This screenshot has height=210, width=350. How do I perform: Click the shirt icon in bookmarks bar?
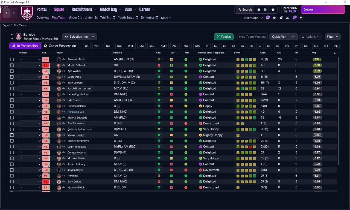(274, 18)
